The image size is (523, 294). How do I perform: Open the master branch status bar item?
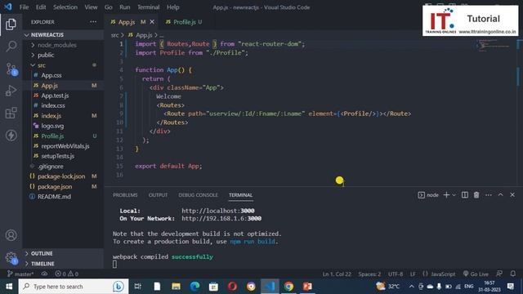(x=20, y=274)
